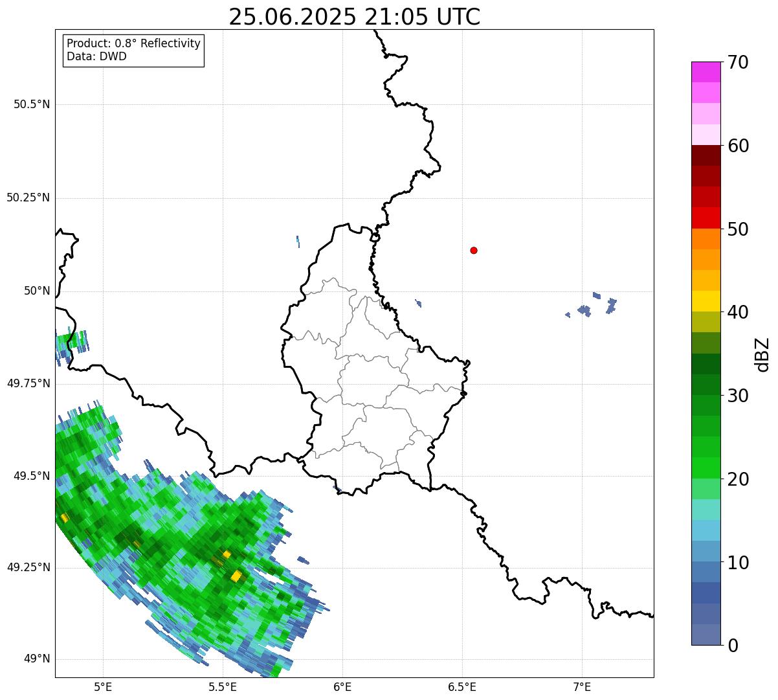Click Product: 0.8° Reflectivity text

tap(134, 43)
